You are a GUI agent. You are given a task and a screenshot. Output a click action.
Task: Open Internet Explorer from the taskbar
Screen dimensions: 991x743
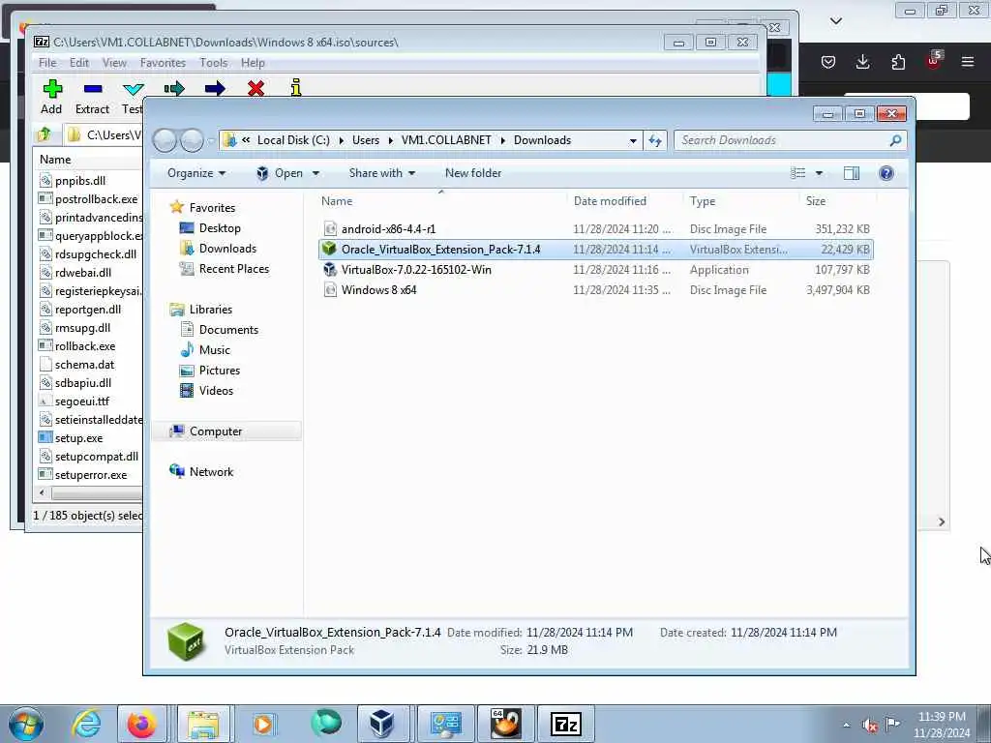click(86, 724)
